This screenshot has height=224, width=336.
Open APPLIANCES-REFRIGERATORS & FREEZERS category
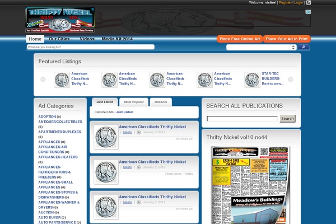click(54, 172)
